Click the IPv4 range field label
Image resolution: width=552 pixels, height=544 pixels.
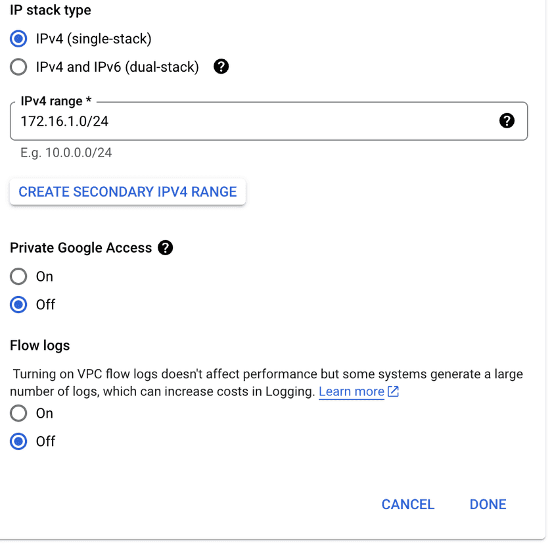[x=56, y=101]
